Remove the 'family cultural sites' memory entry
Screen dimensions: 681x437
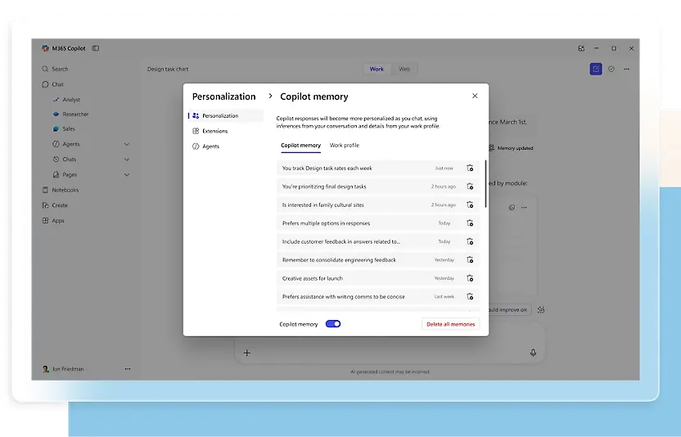(470, 205)
